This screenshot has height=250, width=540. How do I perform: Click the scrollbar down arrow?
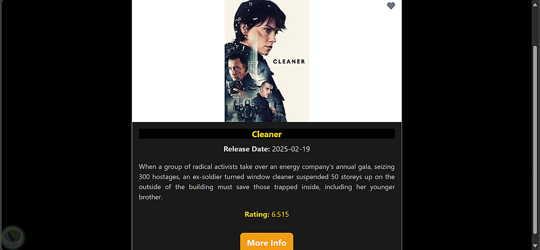pos(535,246)
